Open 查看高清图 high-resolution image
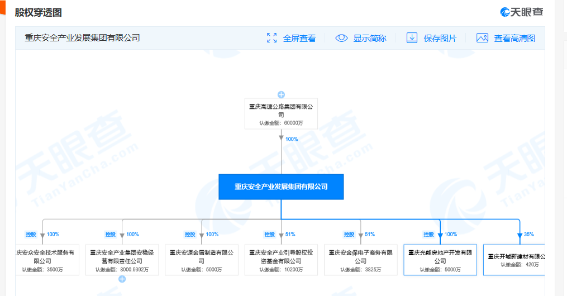The image size is (567, 296). (x=514, y=39)
